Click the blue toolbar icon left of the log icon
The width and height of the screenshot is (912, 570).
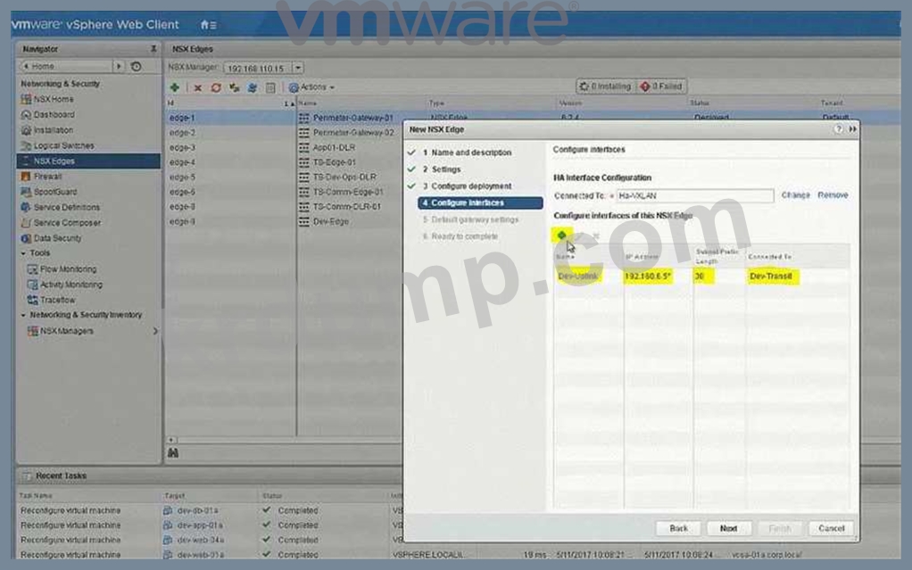[253, 87]
